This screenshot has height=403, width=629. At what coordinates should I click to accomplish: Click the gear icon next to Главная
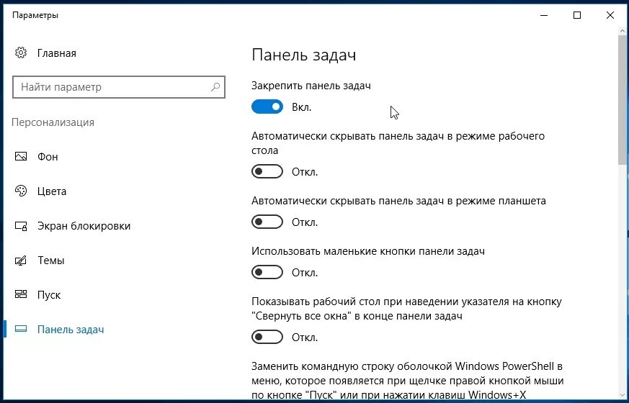click(x=21, y=53)
